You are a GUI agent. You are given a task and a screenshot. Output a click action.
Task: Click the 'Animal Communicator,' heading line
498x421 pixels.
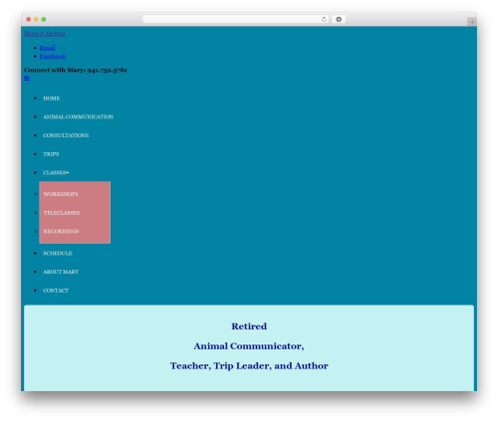click(249, 346)
